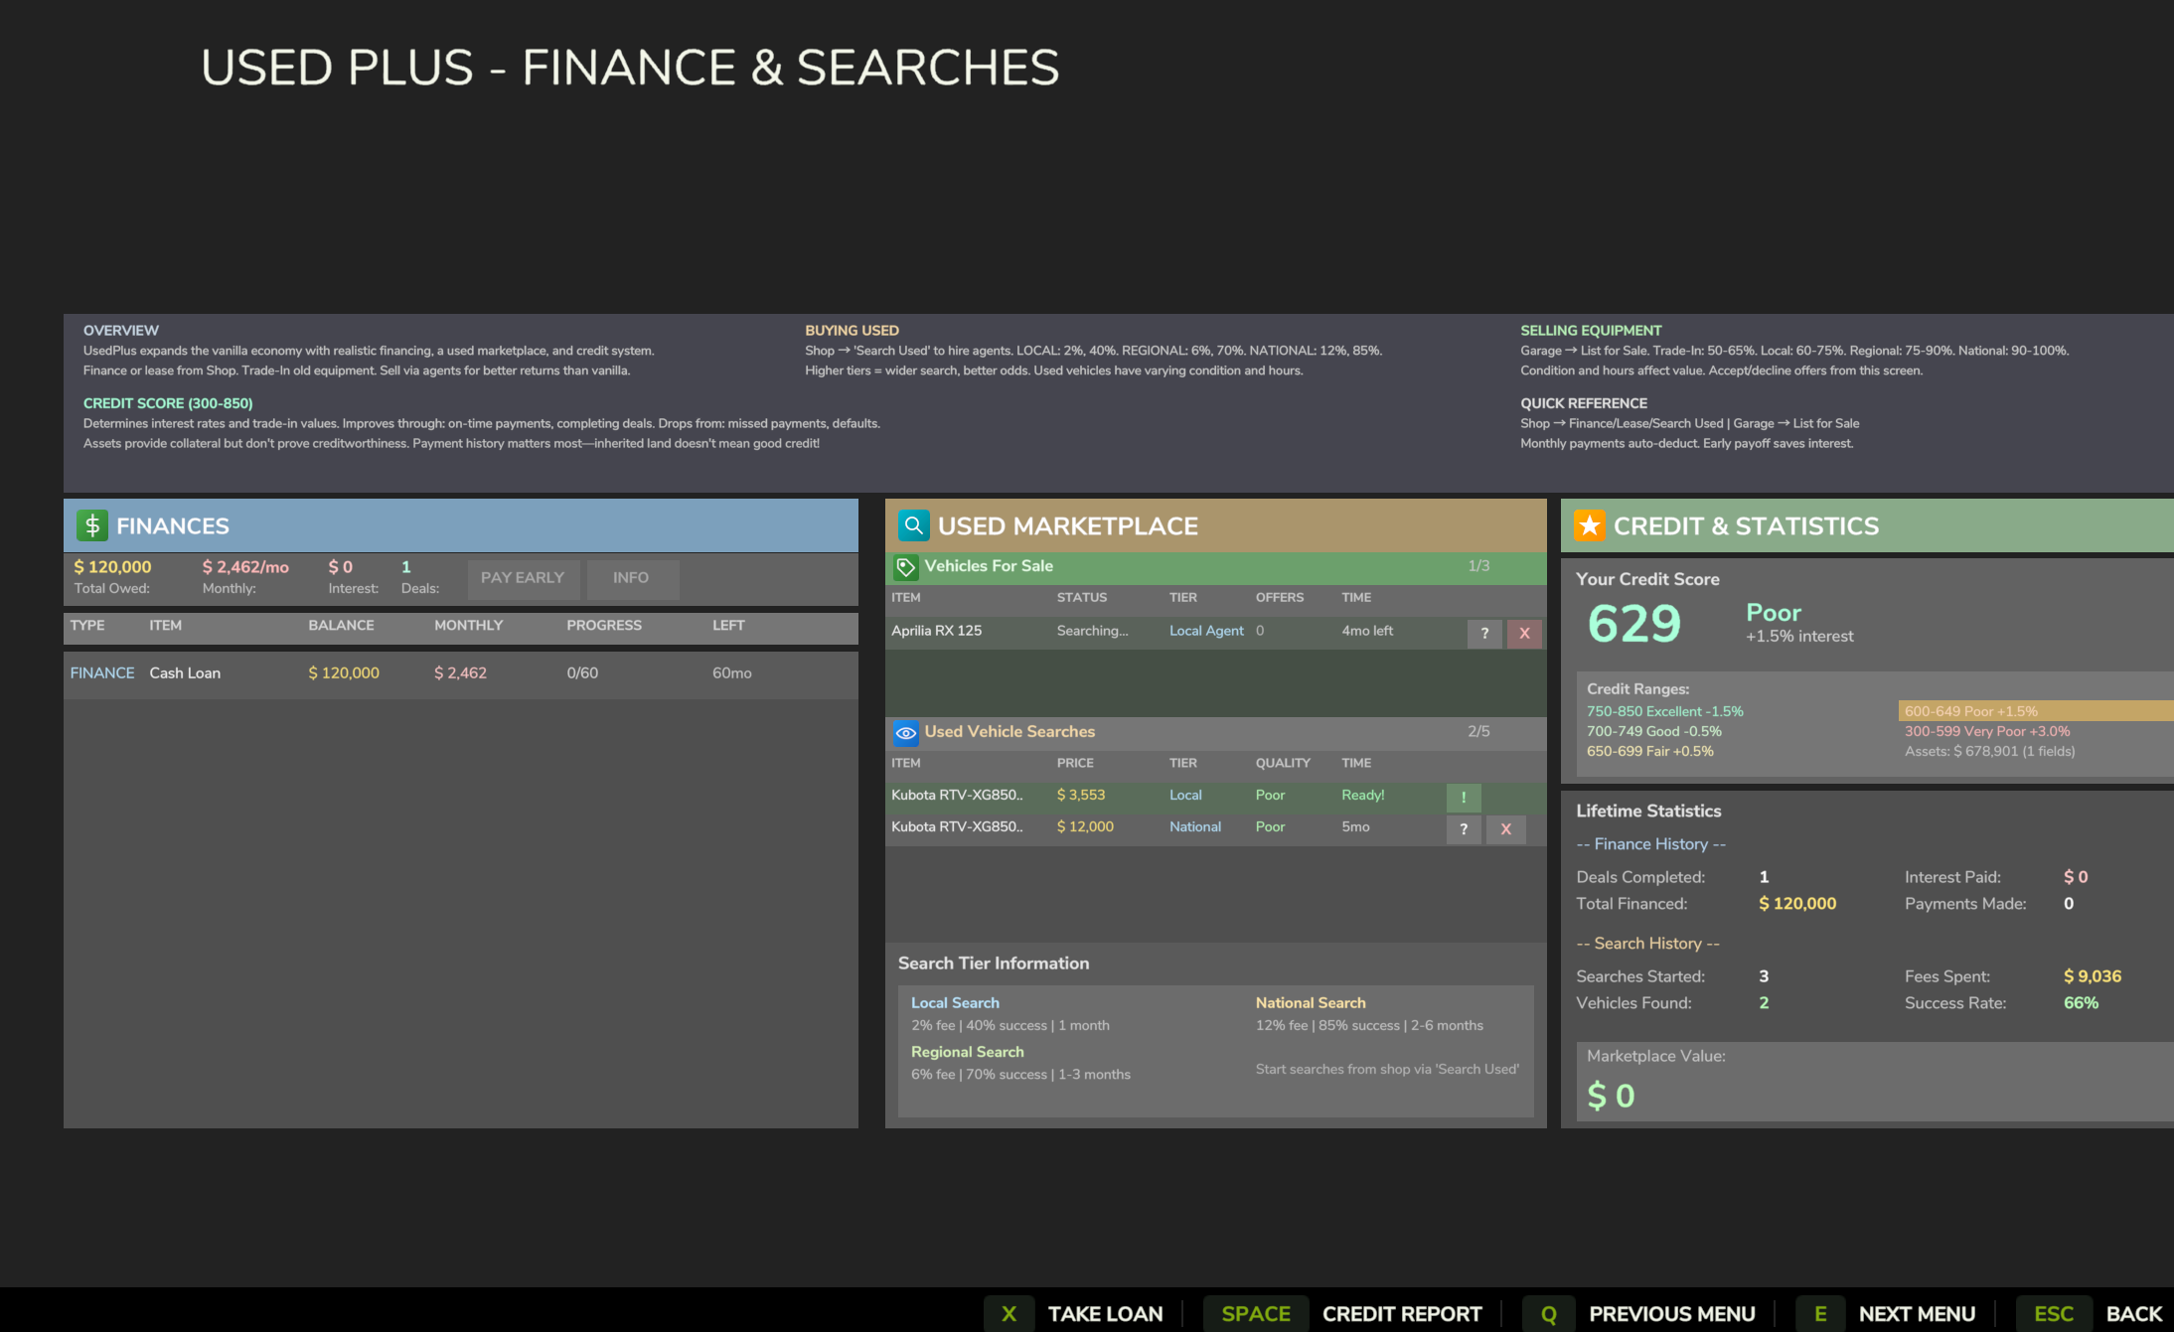Toggle the Used Vehicle Searches eye icon
The width and height of the screenshot is (2174, 1332).
(906, 733)
